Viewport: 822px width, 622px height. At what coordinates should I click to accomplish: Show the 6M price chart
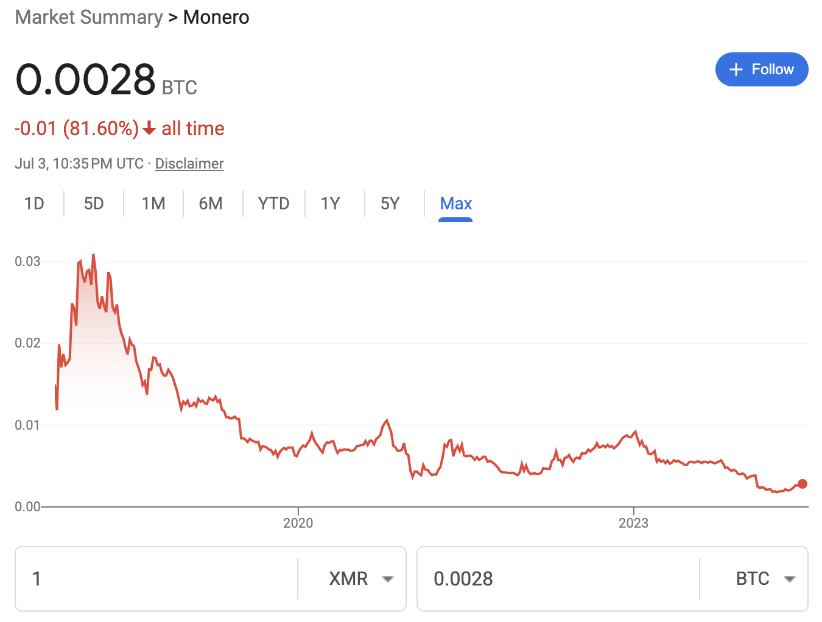click(211, 204)
